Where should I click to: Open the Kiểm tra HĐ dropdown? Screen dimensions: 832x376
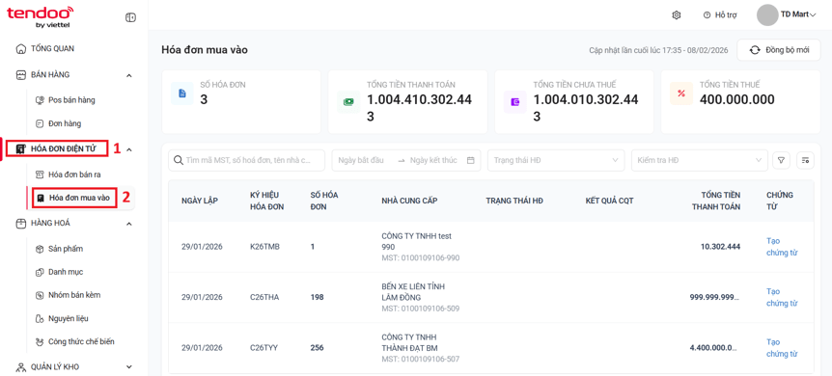click(700, 160)
